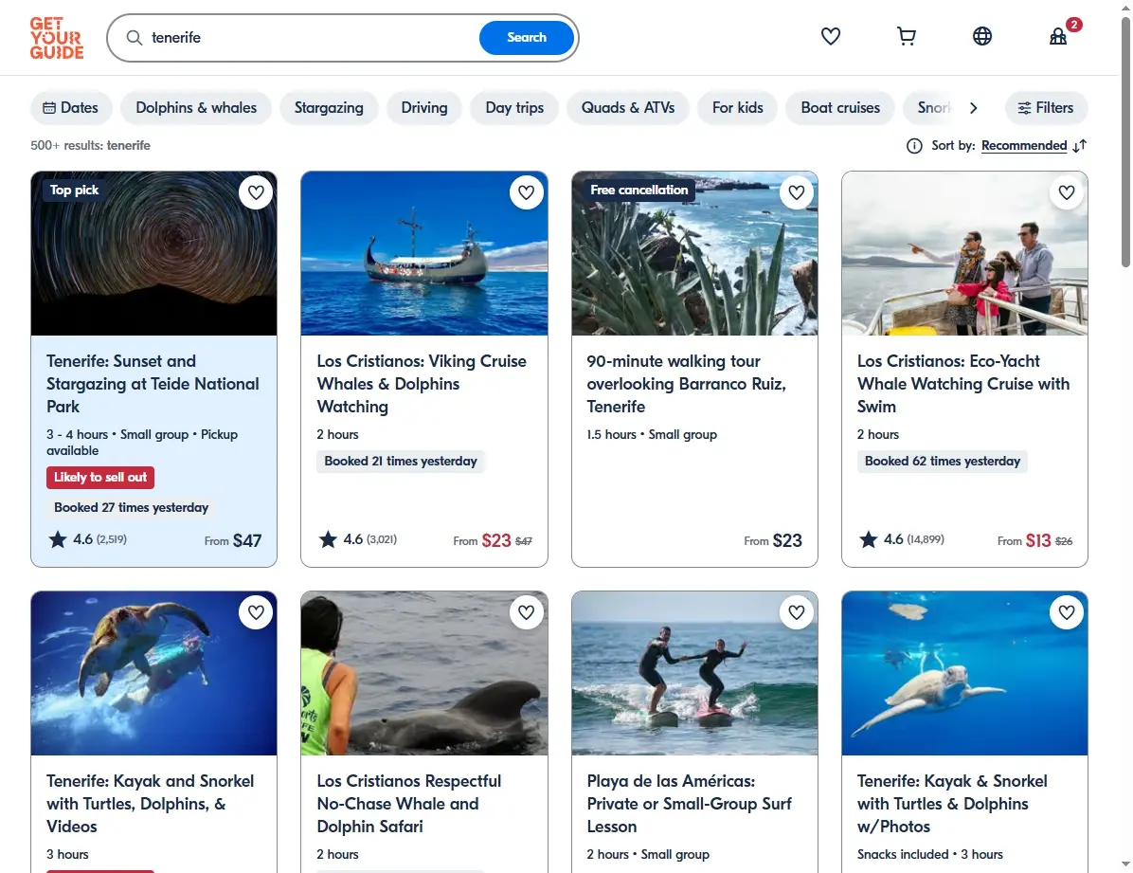The height and width of the screenshot is (873, 1133).
Task: Open the language globe icon
Action: click(x=982, y=36)
